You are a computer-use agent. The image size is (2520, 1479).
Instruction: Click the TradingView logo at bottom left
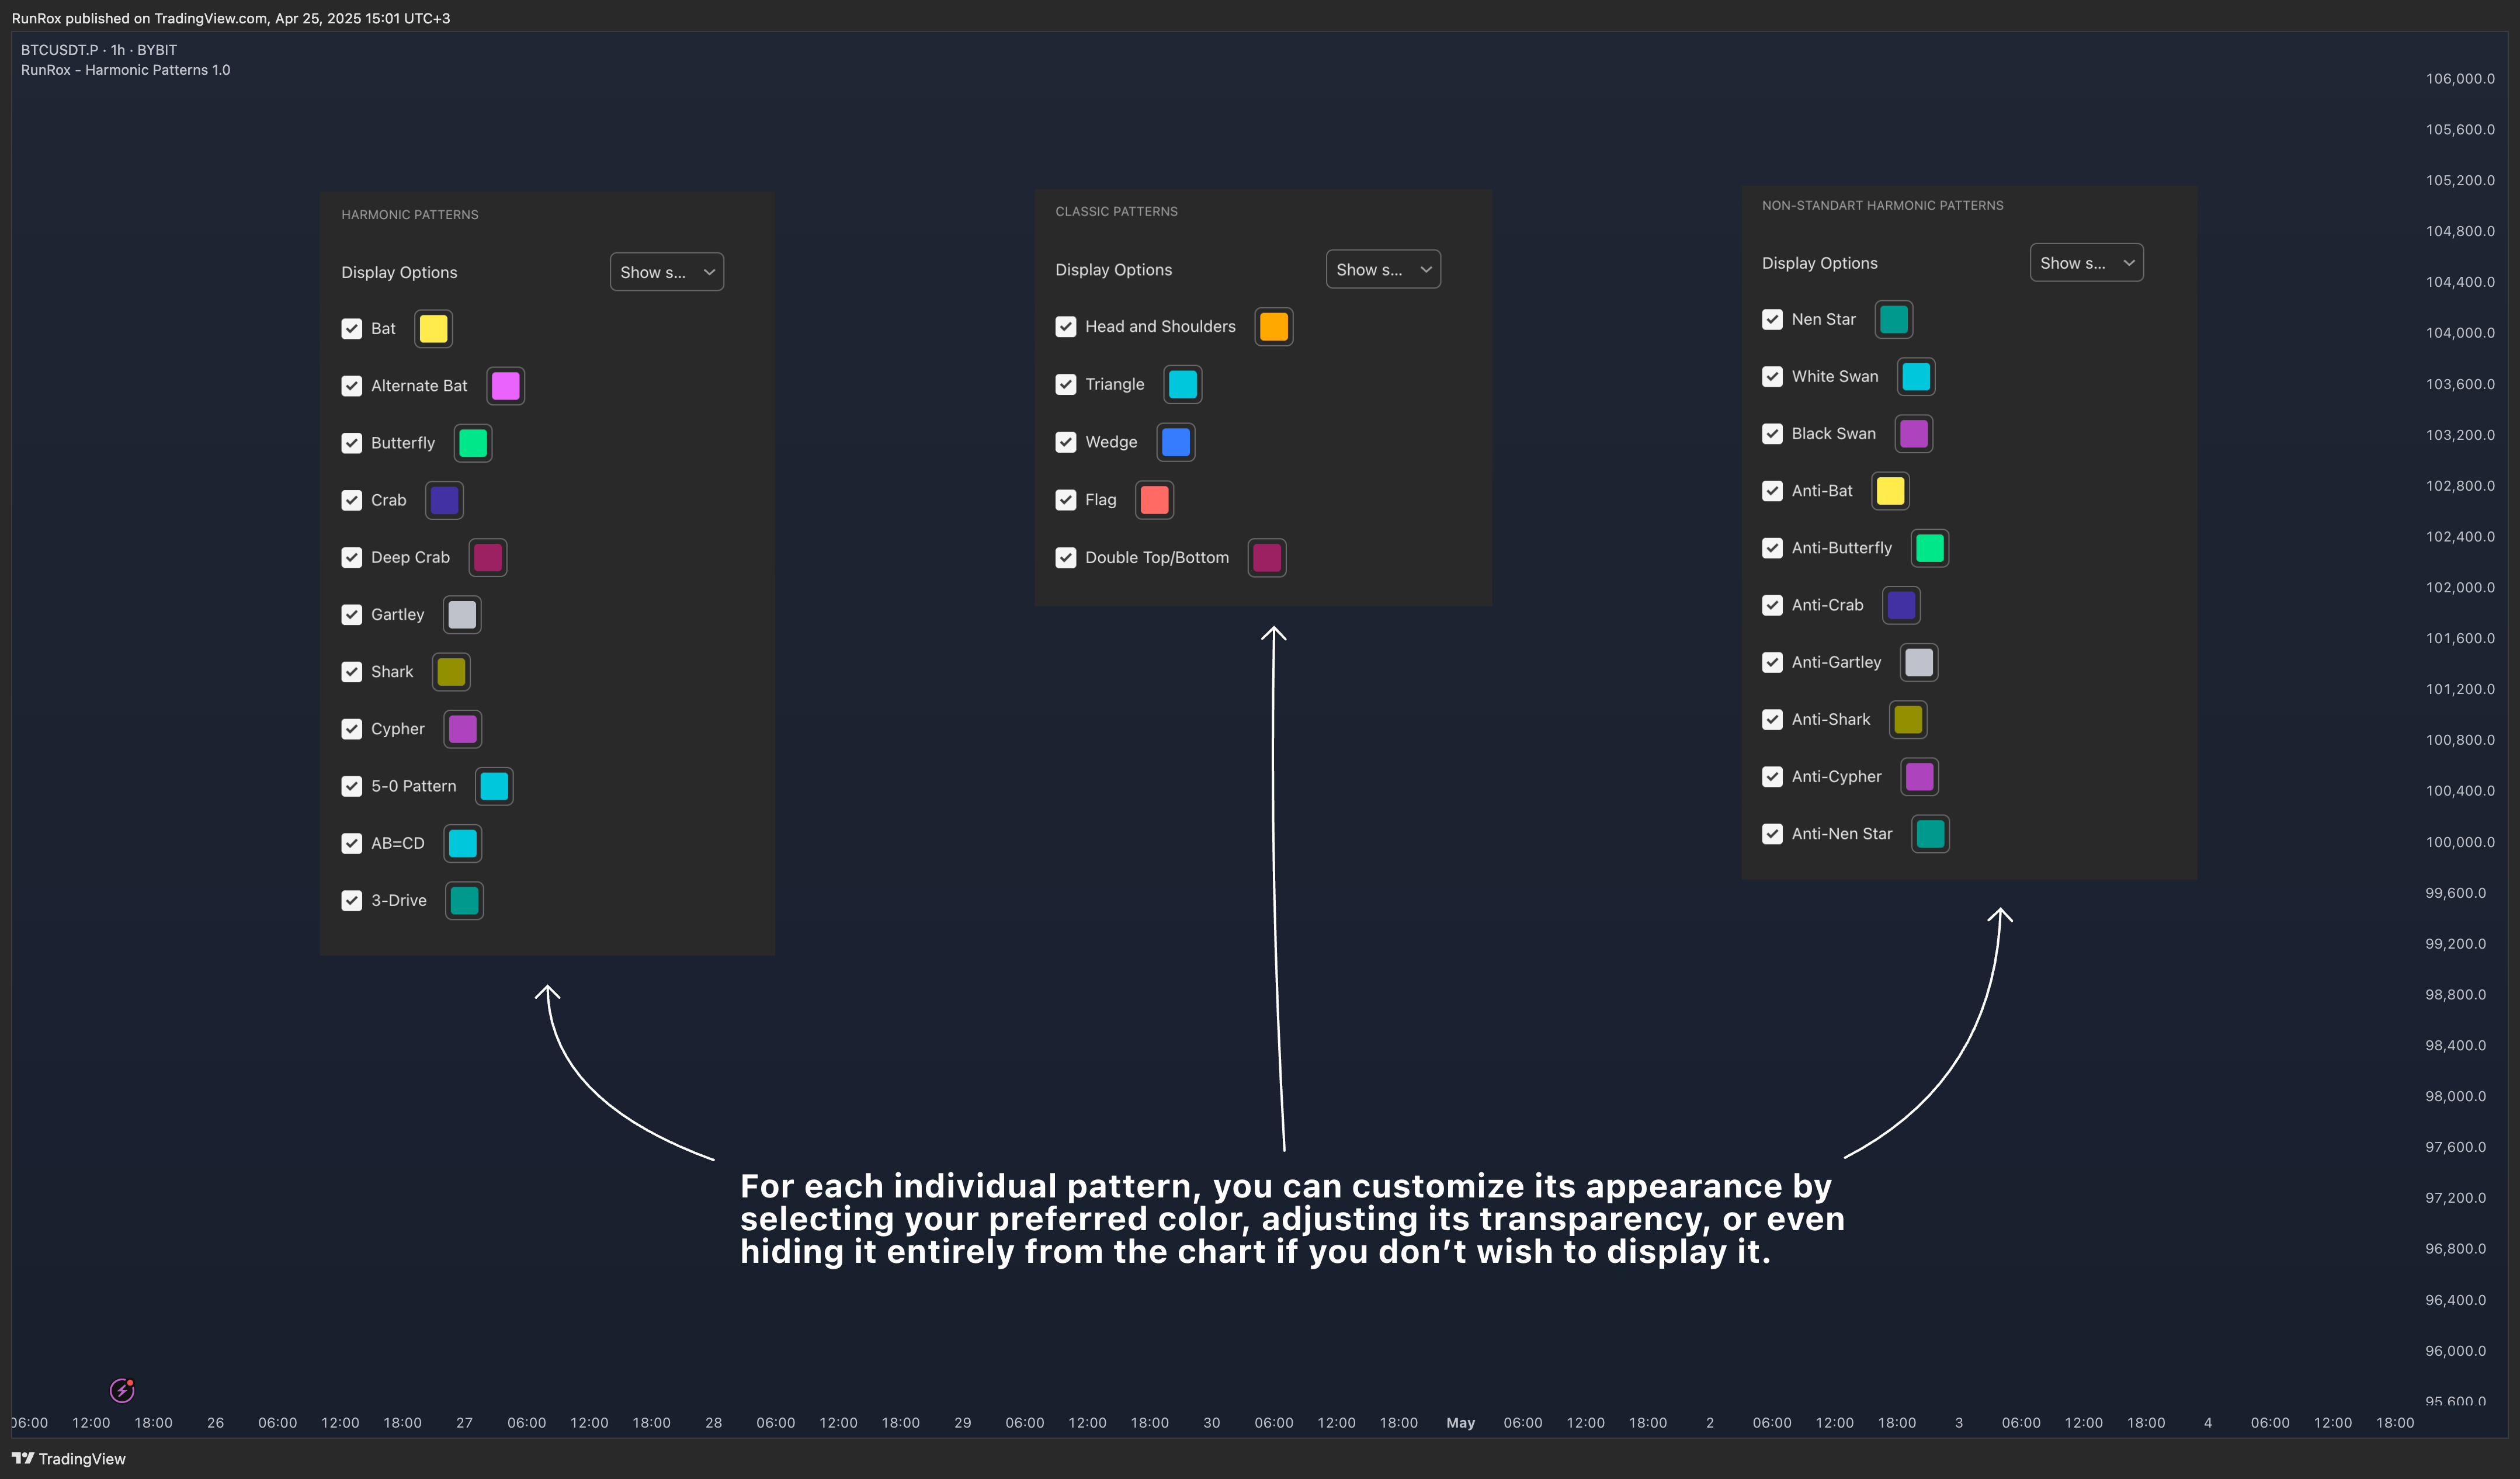(x=69, y=1459)
